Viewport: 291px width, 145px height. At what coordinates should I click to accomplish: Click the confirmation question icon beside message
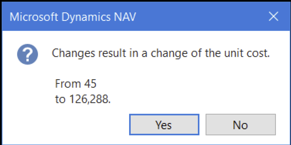coord(27,54)
